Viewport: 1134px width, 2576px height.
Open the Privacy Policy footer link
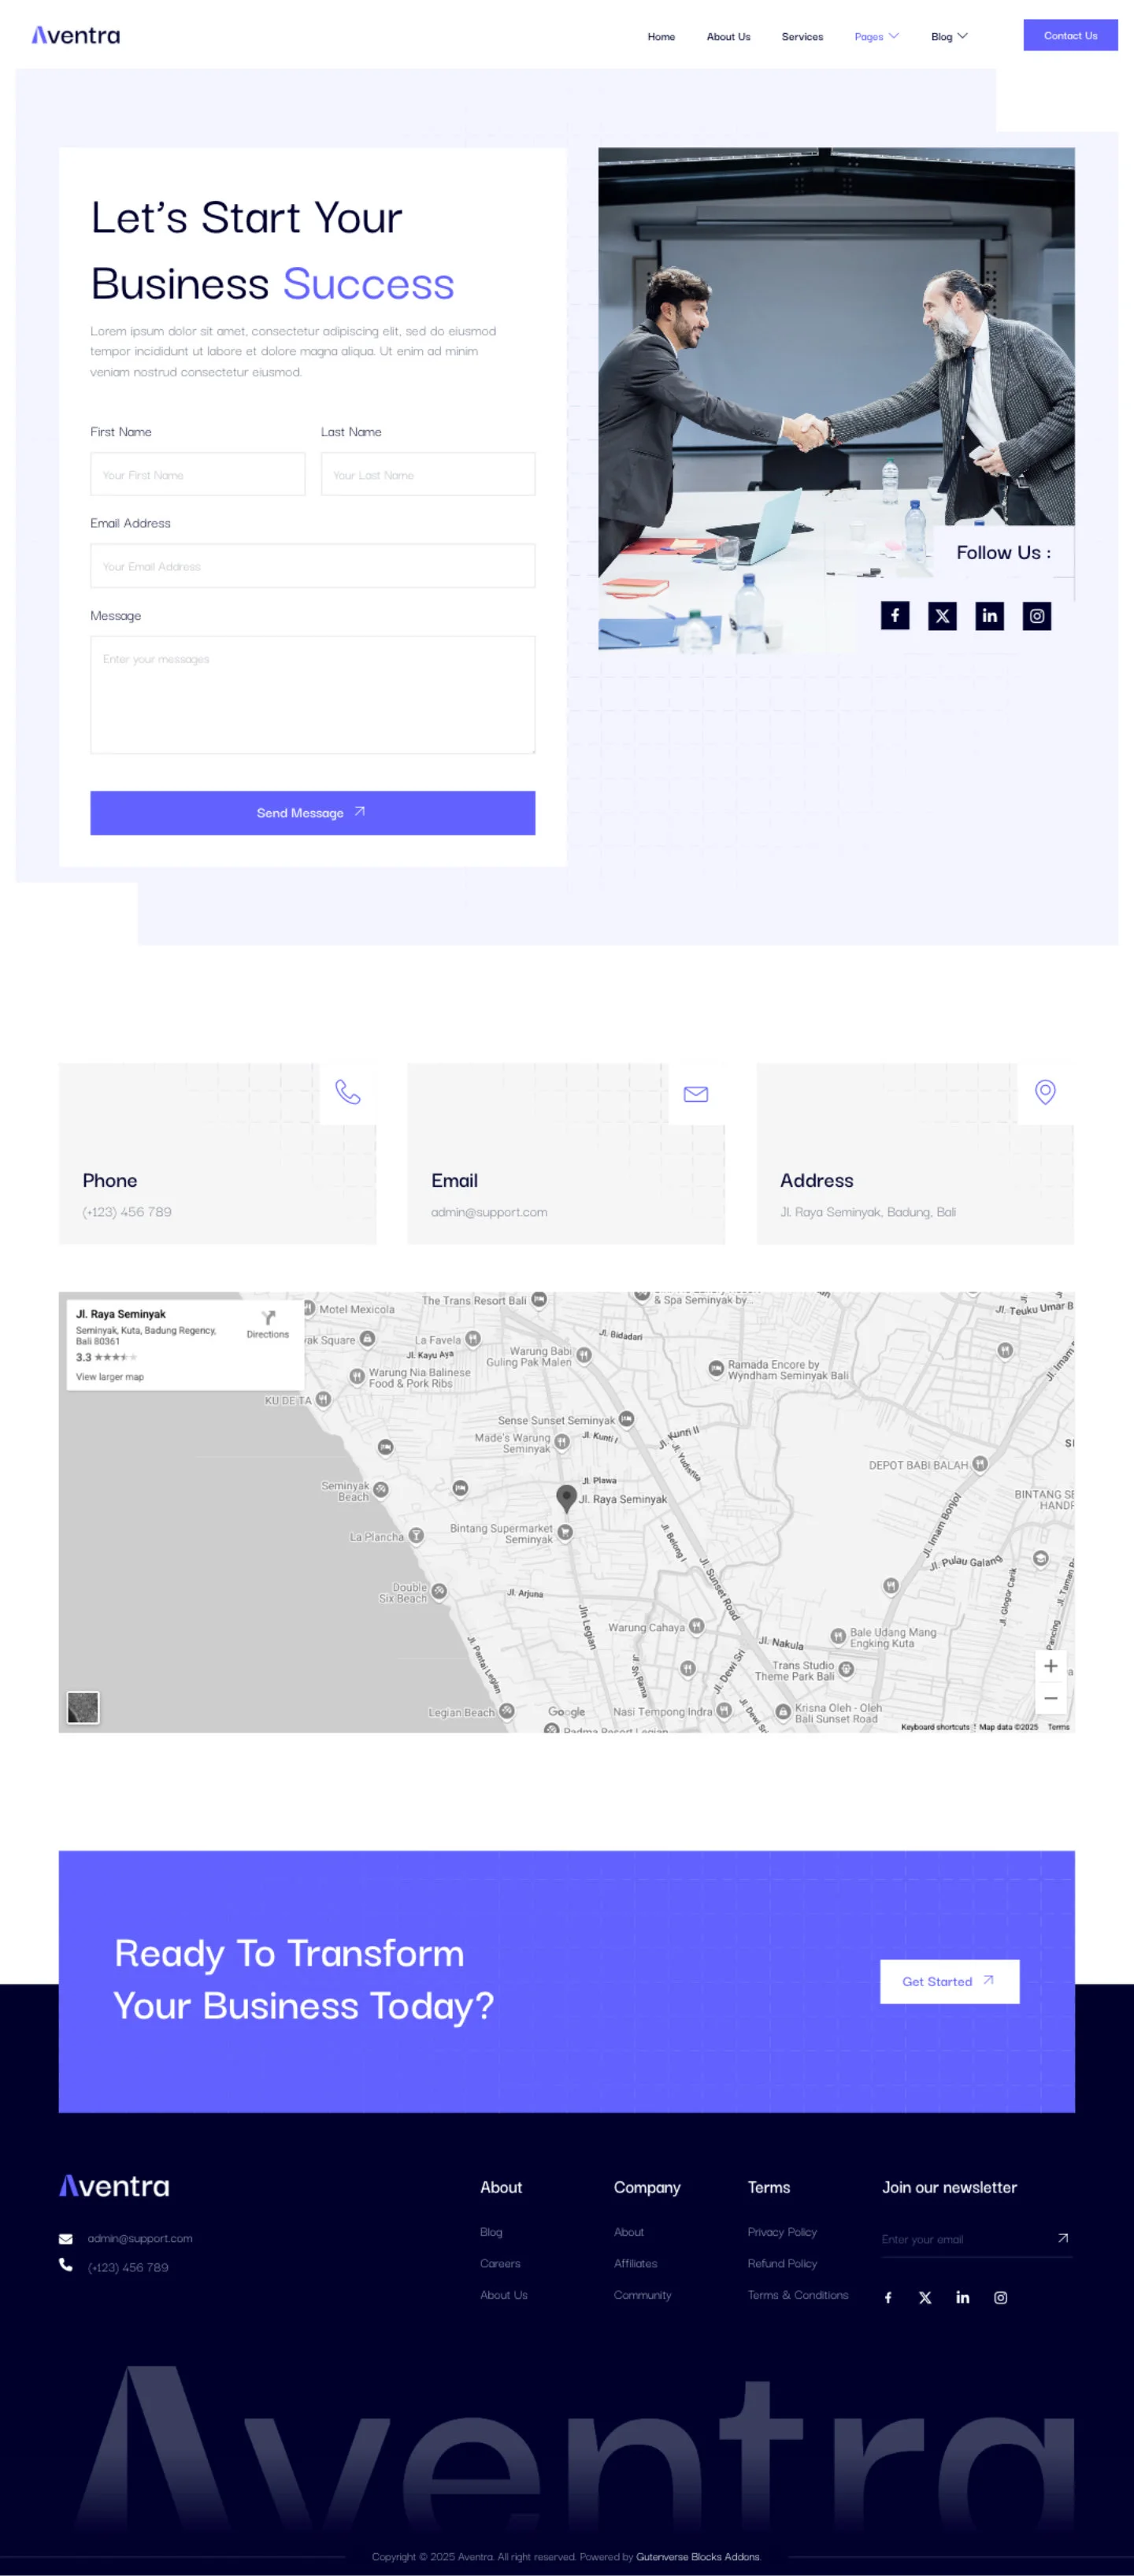click(782, 2232)
